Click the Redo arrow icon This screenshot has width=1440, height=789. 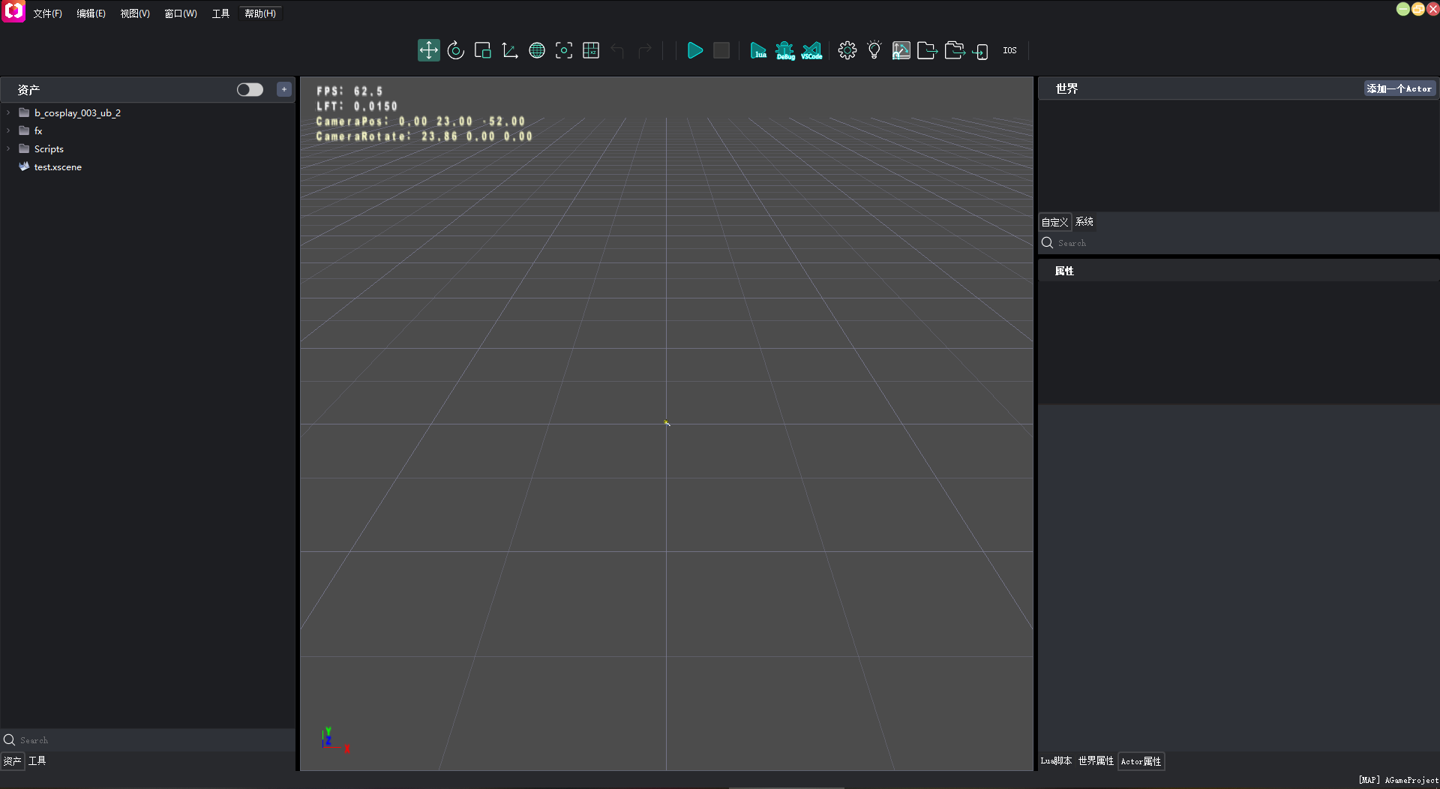point(644,50)
